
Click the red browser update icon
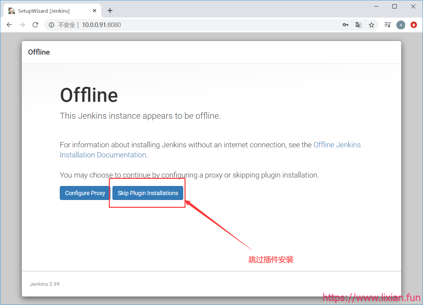point(414,25)
